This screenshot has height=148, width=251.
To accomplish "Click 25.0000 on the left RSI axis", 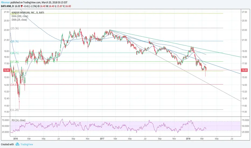I will pos(5,132).
